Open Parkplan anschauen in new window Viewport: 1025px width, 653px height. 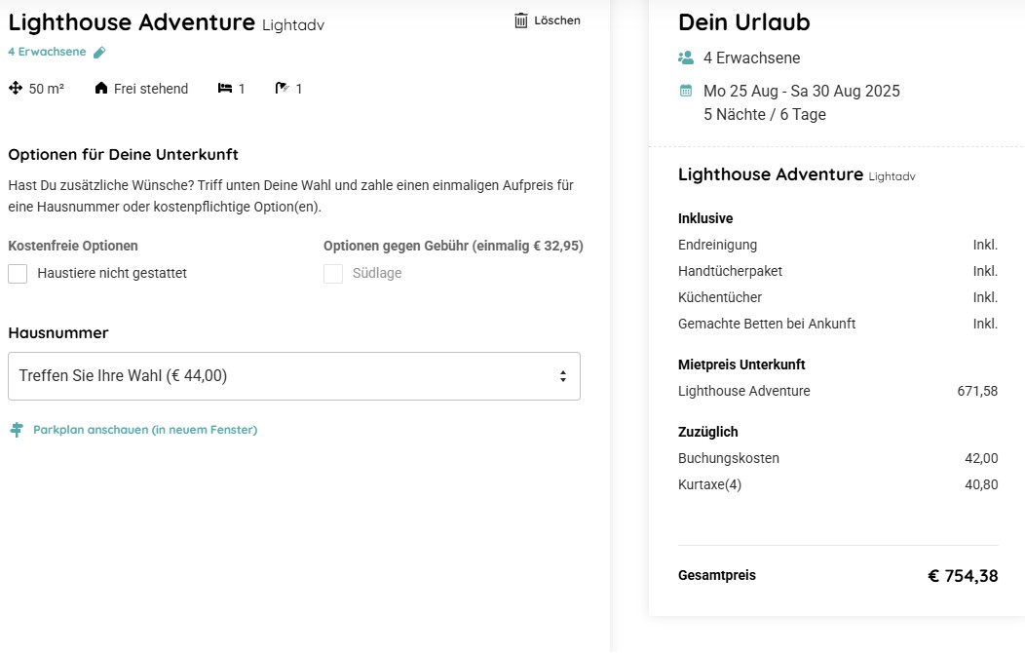[145, 430]
